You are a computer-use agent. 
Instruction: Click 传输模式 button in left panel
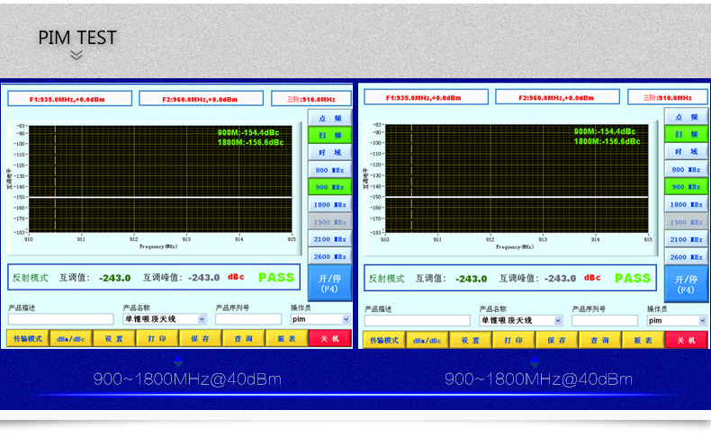pos(26,339)
